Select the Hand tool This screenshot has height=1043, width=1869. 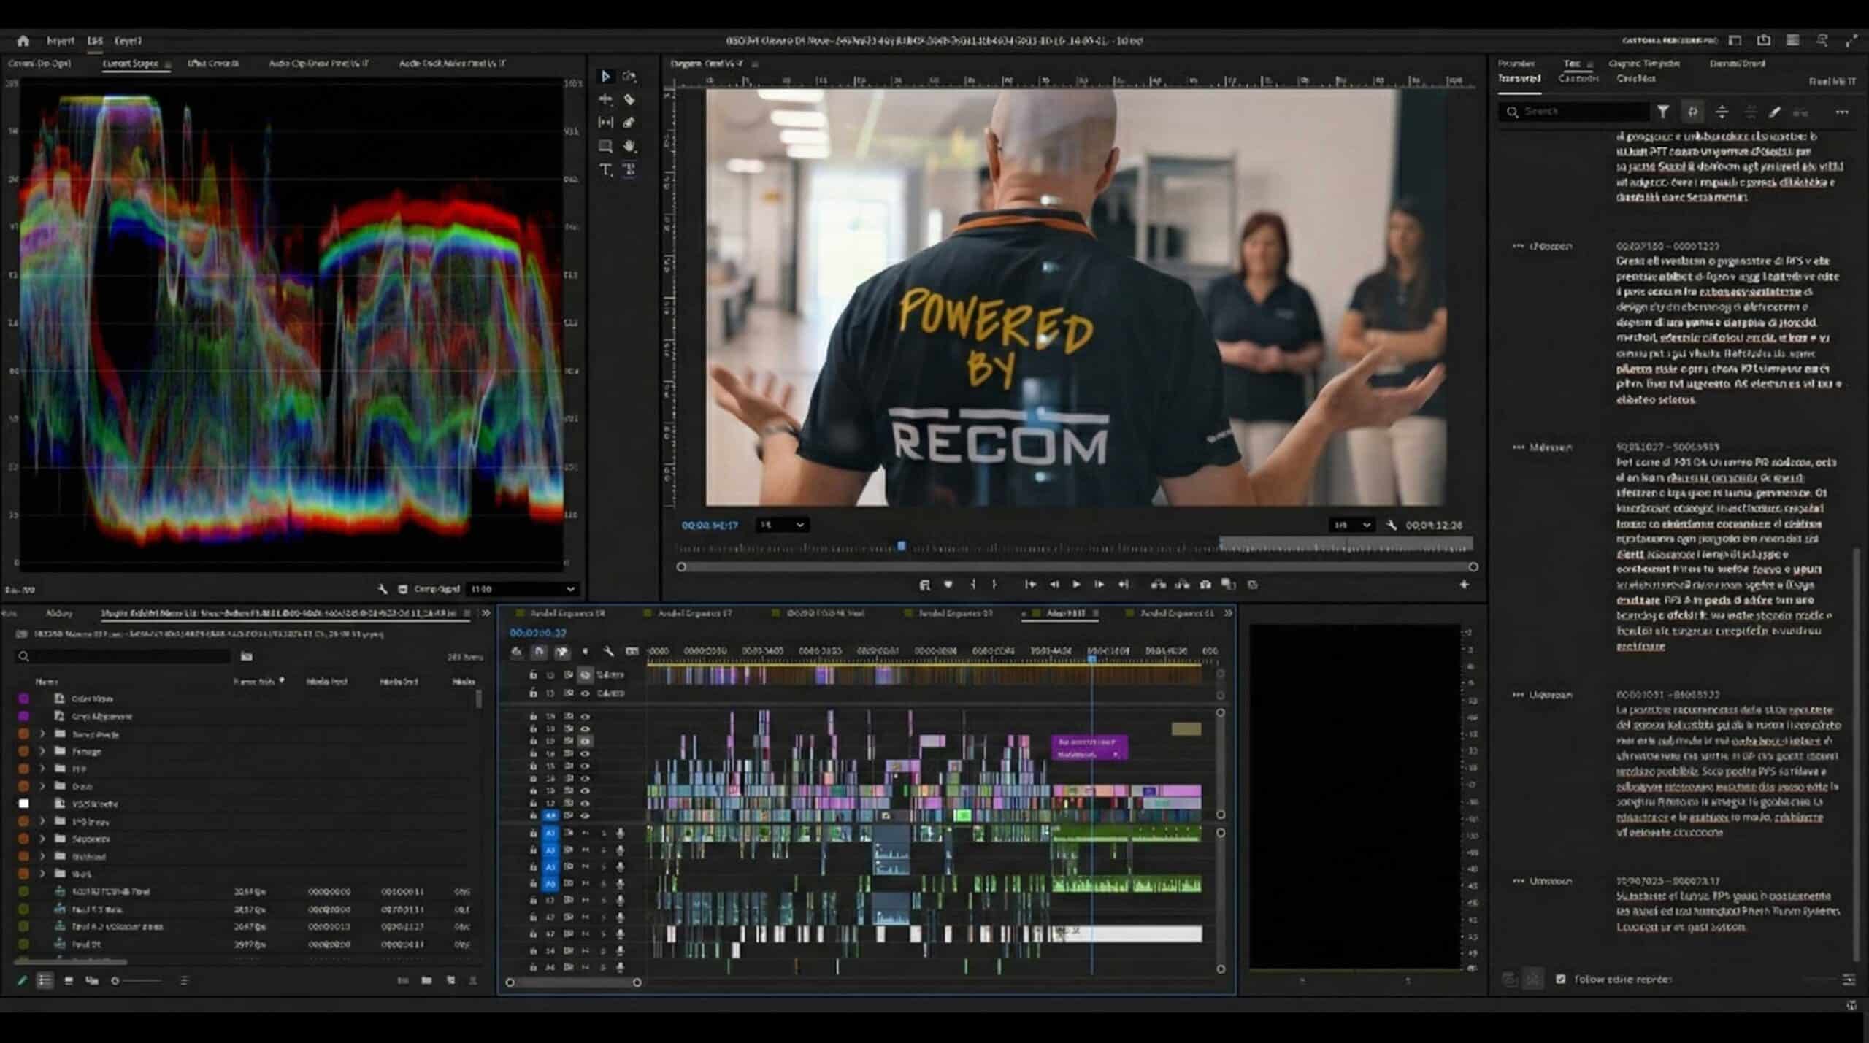point(629,146)
